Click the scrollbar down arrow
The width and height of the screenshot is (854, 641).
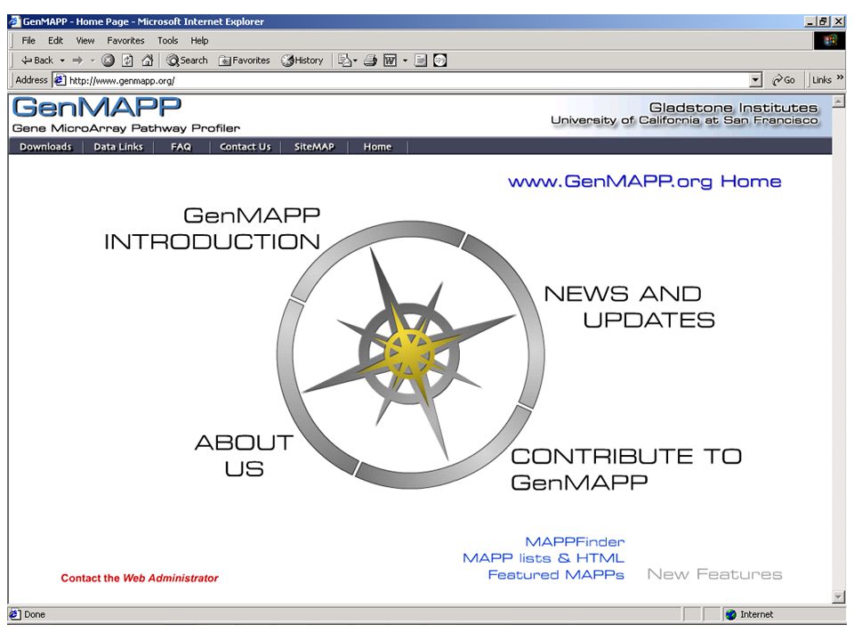tap(839, 597)
